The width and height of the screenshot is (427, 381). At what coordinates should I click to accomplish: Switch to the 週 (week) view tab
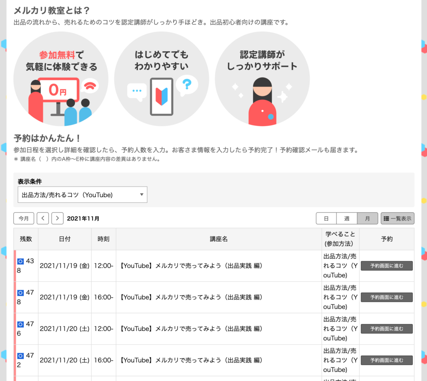[x=347, y=218]
